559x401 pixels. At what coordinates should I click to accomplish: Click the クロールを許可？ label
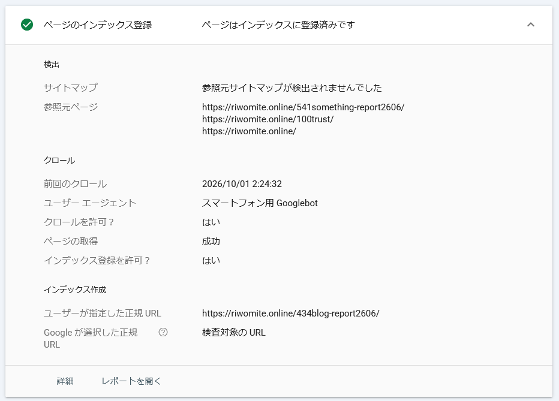coord(79,222)
